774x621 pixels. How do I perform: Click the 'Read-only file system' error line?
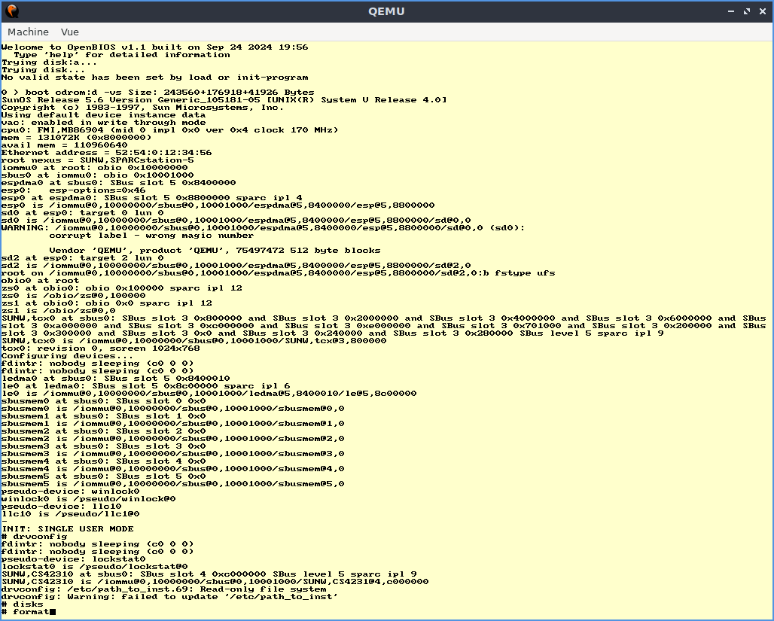point(164,589)
